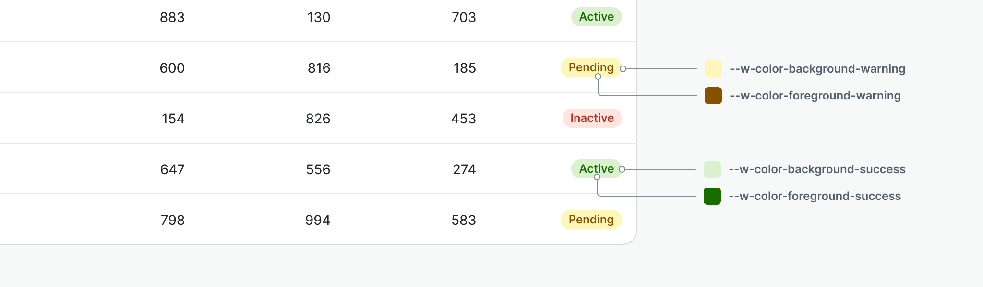
Task: Click the brown foreground-warning color swatch
Action: click(x=713, y=96)
